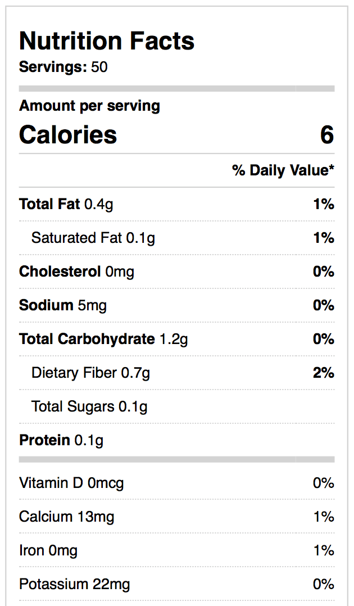Click the calorie count value 6
This screenshot has height=606, width=354.
click(327, 135)
